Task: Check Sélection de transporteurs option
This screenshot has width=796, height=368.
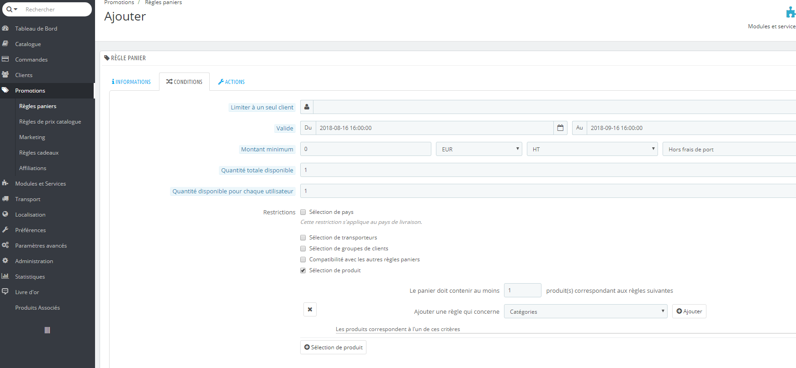Action: pos(303,238)
